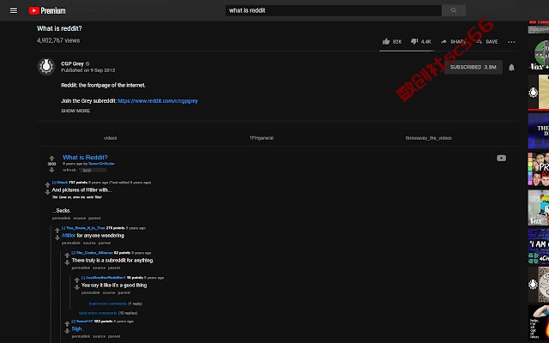Switch to YouTube comments via video icon
The width and height of the screenshot is (549, 343).
[501, 158]
